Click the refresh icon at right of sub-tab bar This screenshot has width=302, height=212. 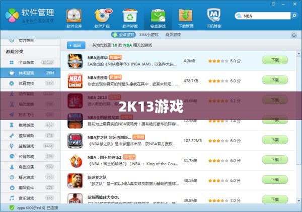coord(294,35)
